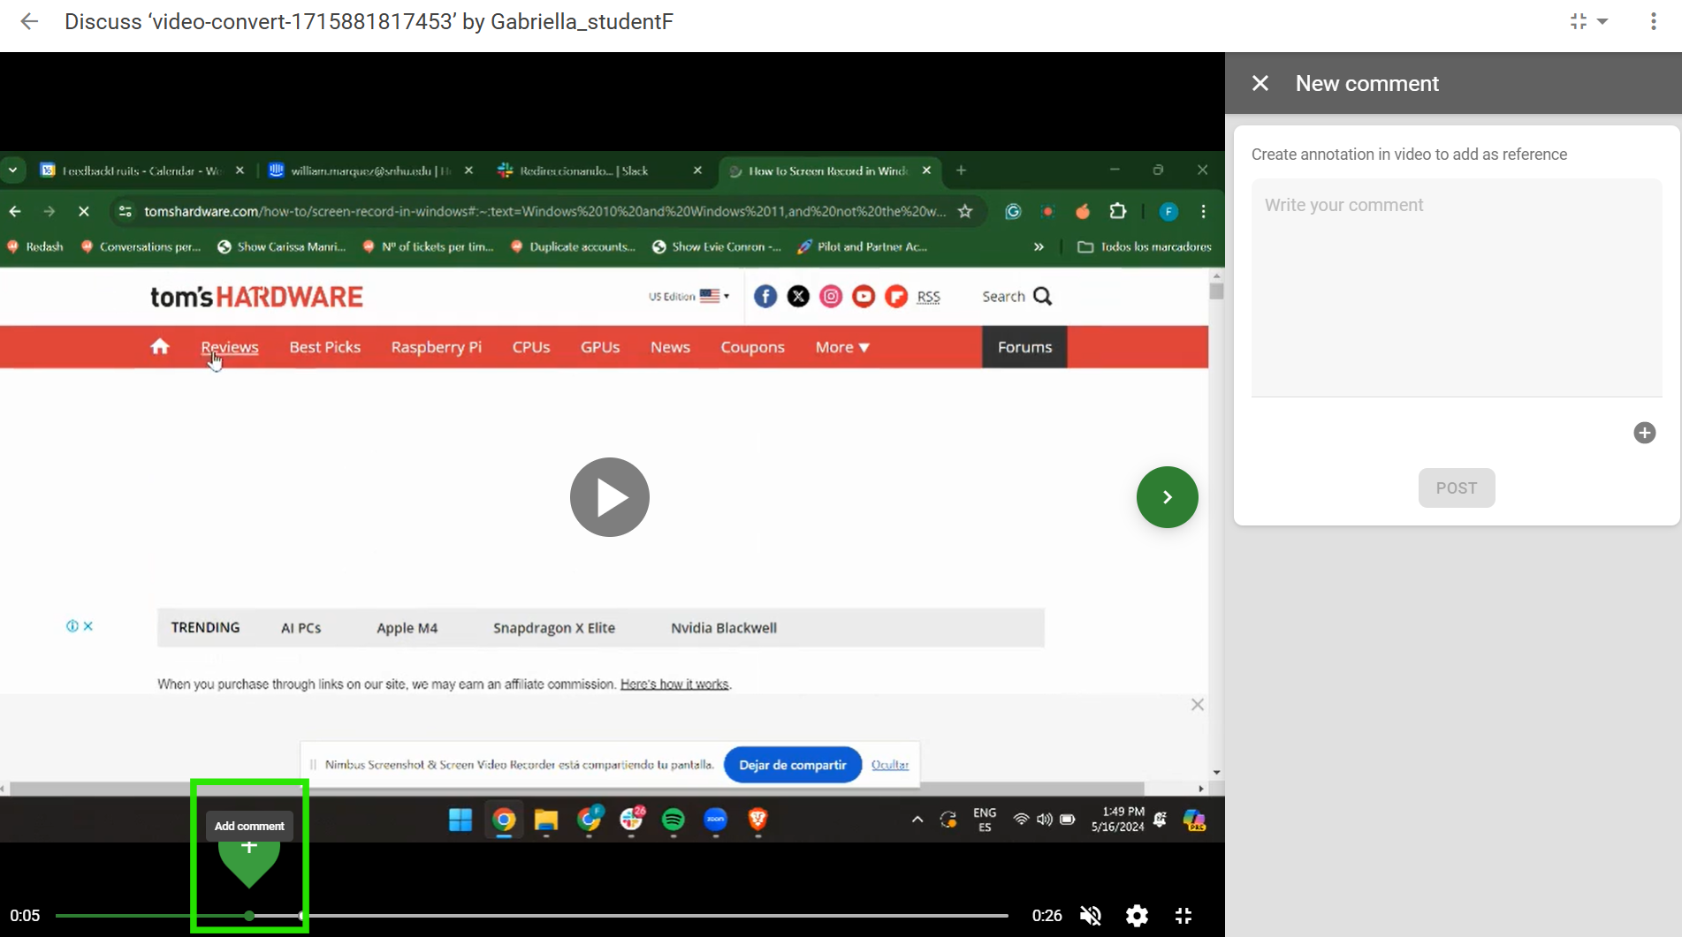
Task: Add attachment with the plus circle icon
Action: click(1644, 433)
